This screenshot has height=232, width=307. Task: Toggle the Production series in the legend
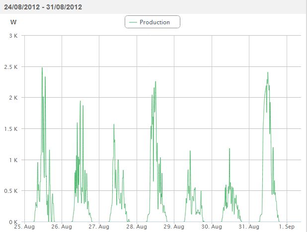[x=153, y=22]
